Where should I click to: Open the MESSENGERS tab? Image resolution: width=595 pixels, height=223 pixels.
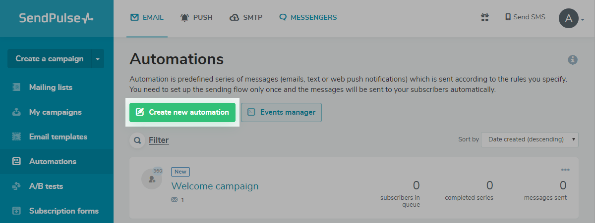pyautogui.click(x=308, y=17)
